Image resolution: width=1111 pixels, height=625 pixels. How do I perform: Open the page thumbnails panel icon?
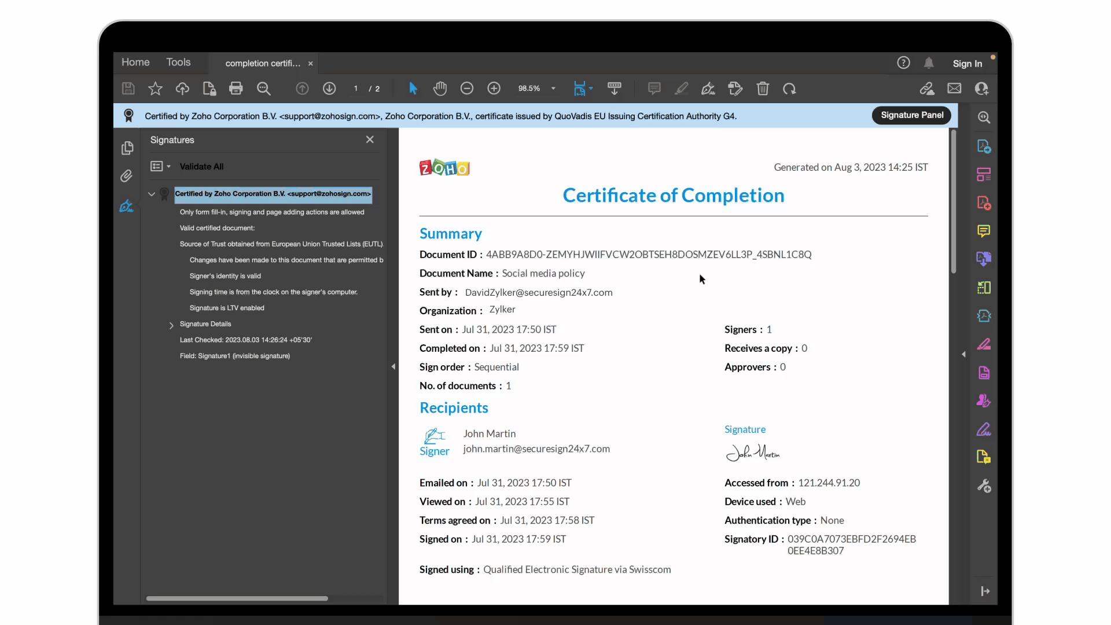click(127, 148)
